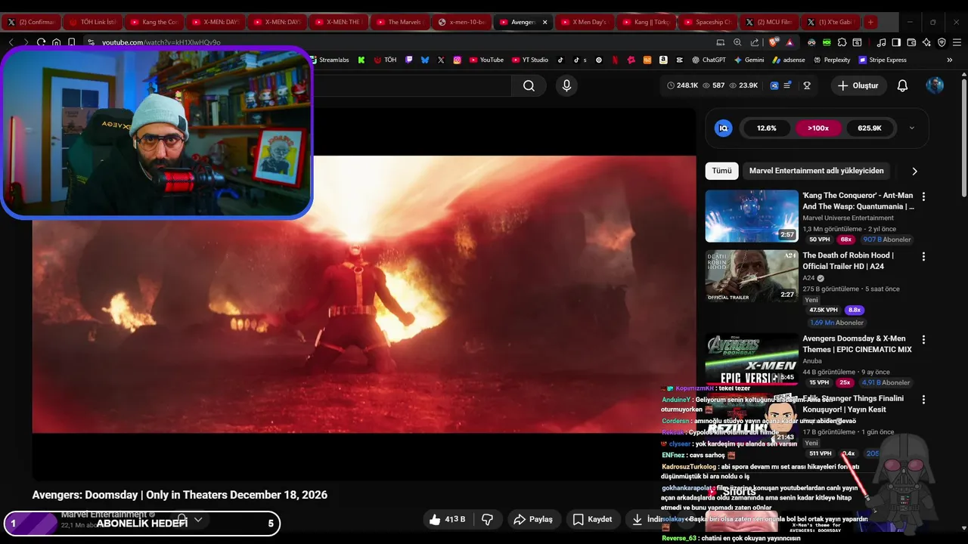Open the Brave main menu hamburger
Viewport: 968px width, 544px height.
(x=957, y=42)
